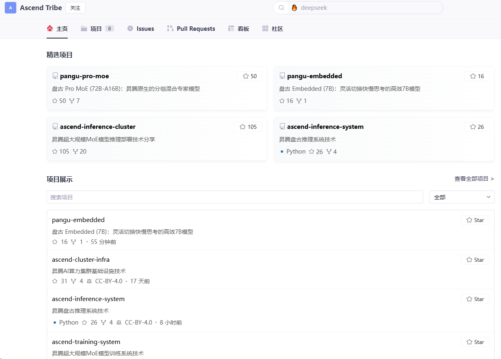Click the license scale icon in ascend-cluster-infra row
This screenshot has height=359, width=501.
(x=89, y=281)
